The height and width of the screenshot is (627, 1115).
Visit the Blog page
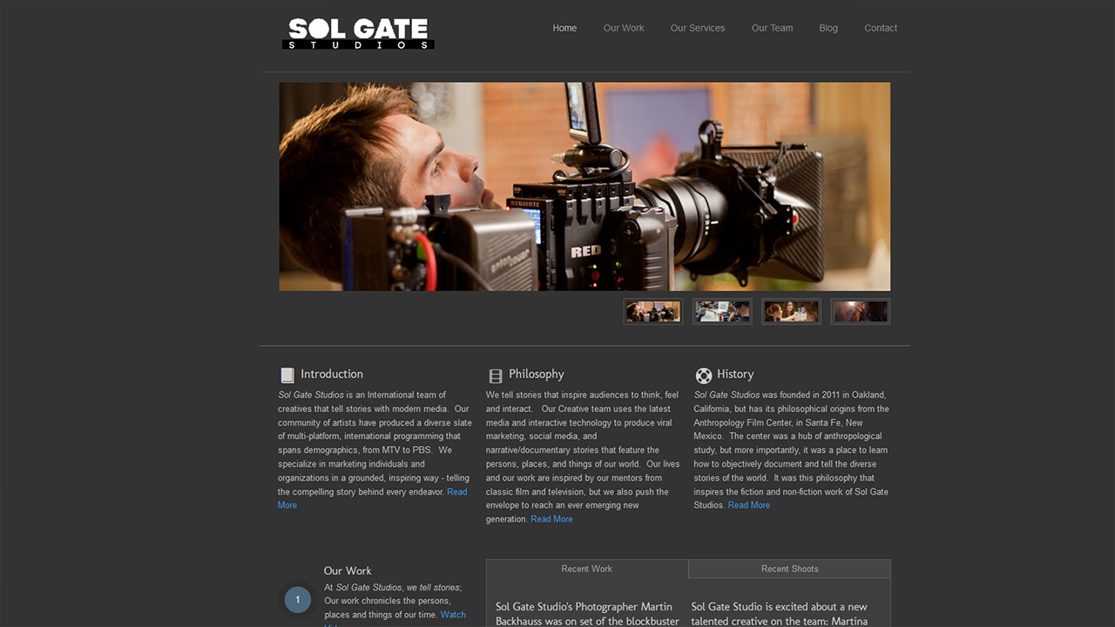[x=828, y=28]
